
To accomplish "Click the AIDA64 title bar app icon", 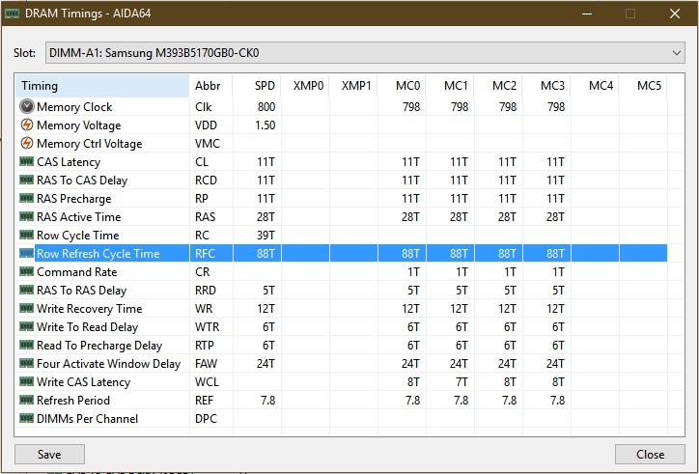I will [12, 14].
